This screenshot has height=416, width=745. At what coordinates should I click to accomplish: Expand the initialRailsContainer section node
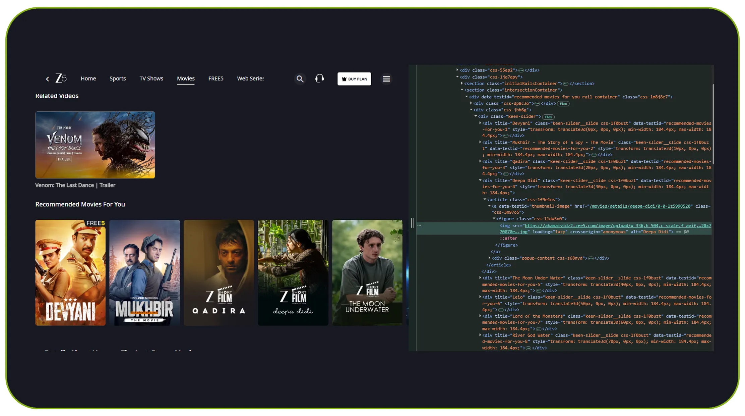[x=462, y=84]
